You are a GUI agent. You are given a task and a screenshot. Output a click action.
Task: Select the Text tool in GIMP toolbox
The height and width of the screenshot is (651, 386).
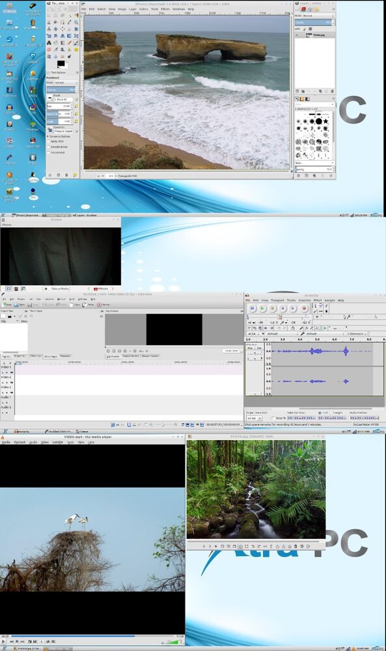49,42
